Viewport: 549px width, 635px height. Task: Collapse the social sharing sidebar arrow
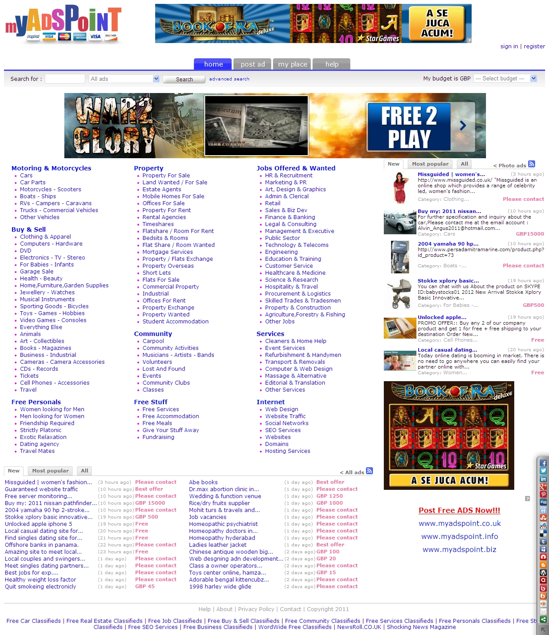[x=543, y=629]
